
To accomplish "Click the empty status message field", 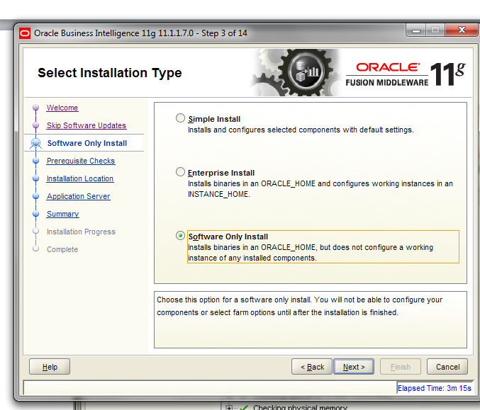I will (x=210, y=387).
